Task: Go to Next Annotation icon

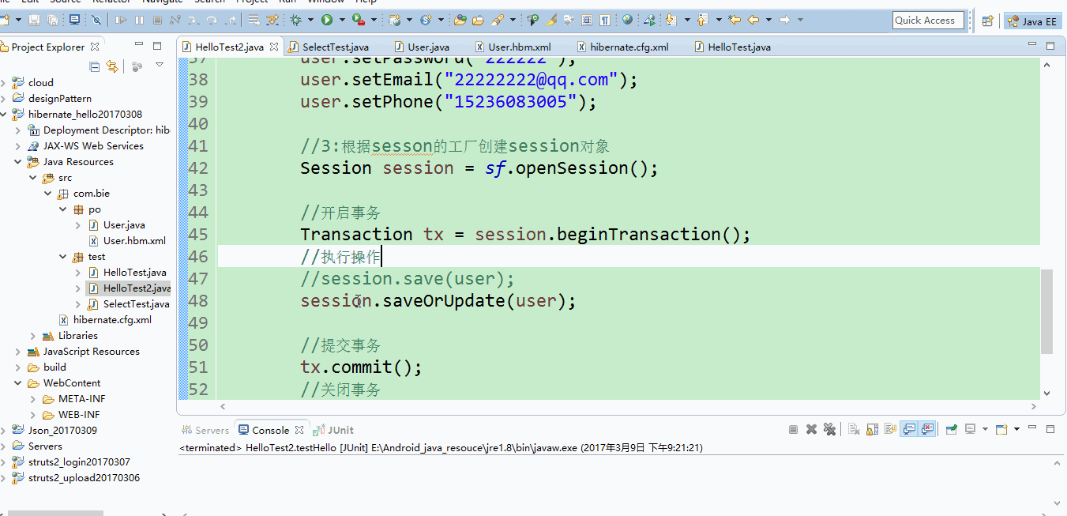Action: coord(671,20)
